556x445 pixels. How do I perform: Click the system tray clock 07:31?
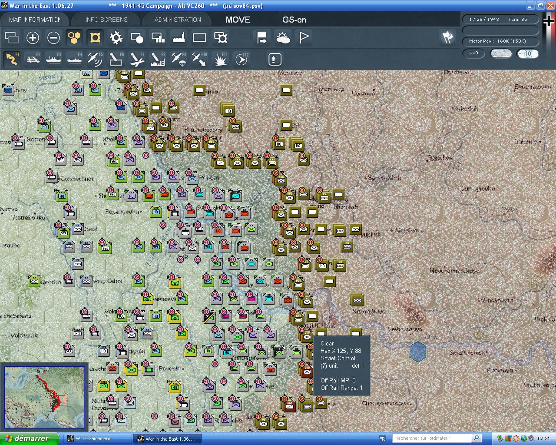pyautogui.click(x=543, y=438)
